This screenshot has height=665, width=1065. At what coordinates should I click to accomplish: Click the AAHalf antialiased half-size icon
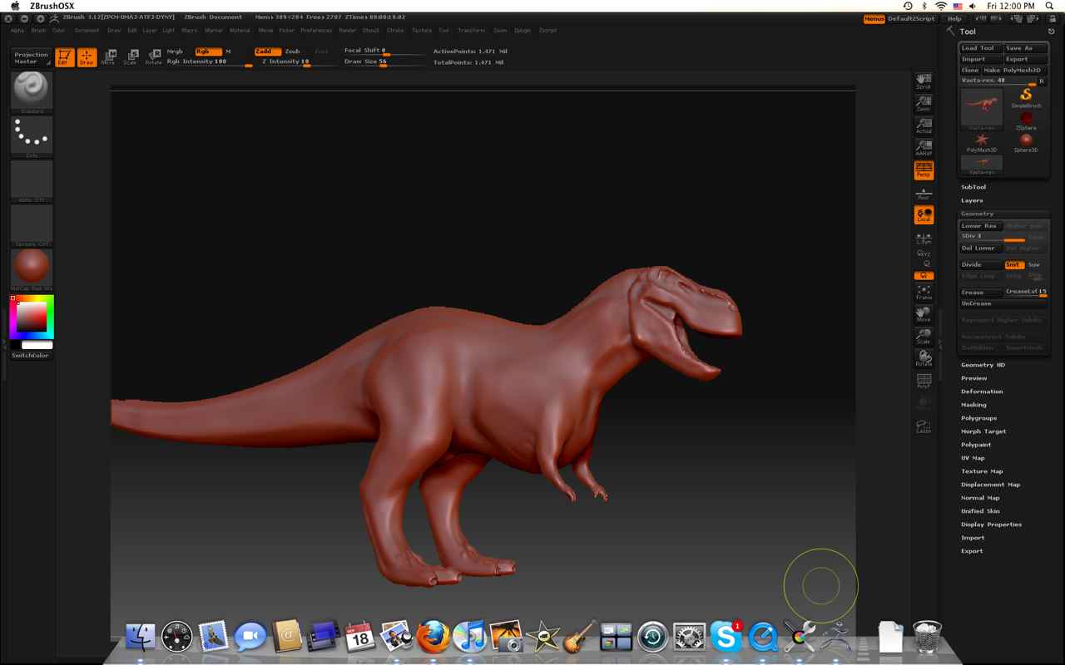click(x=924, y=148)
